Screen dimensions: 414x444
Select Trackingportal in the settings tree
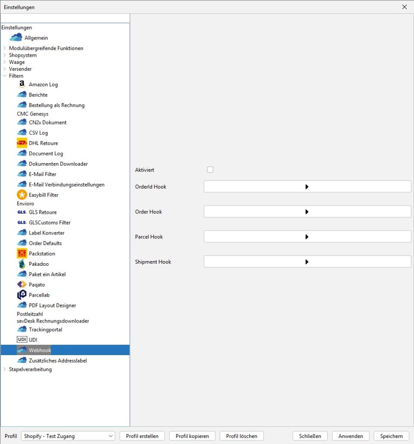tap(45, 330)
